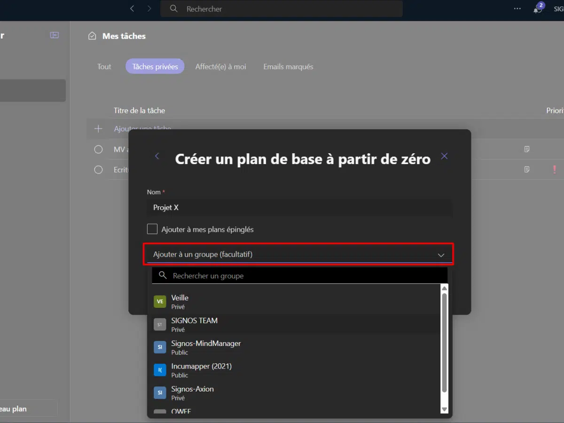Click the 'Rechercher un groupe' search field

tap(301, 276)
